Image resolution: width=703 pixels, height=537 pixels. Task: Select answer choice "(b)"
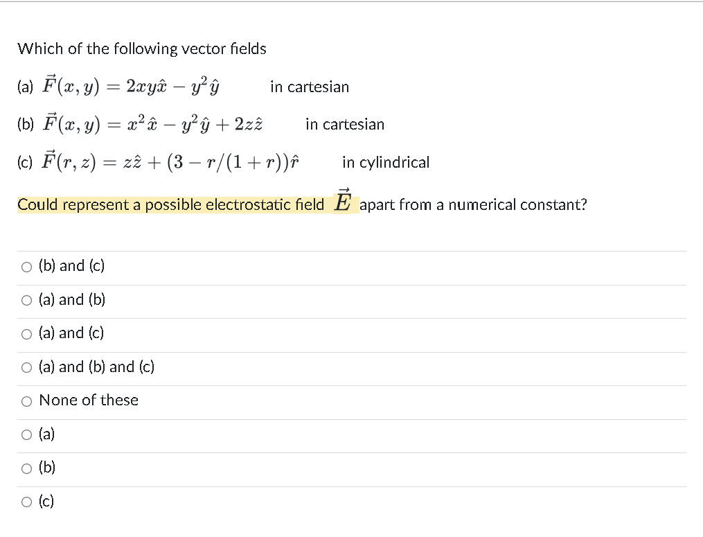coord(26,468)
